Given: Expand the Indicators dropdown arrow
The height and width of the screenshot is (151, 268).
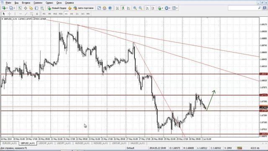Looking at the screenshot, I should (x=162, y=8).
